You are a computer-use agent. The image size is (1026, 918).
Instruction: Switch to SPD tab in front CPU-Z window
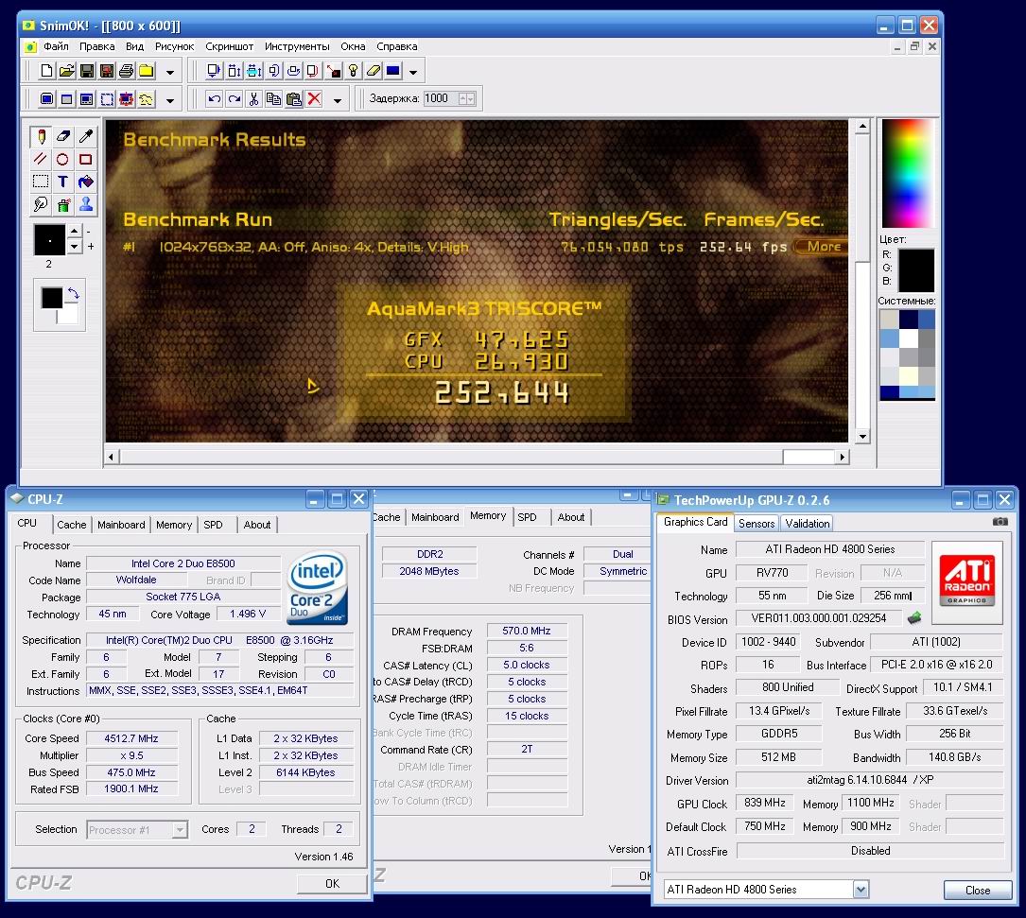point(214,525)
